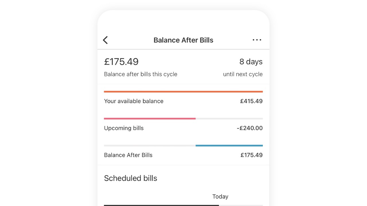The width and height of the screenshot is (367, 206).
Task: Open the Scheduled bills section heading
Action: coord(130,178)
